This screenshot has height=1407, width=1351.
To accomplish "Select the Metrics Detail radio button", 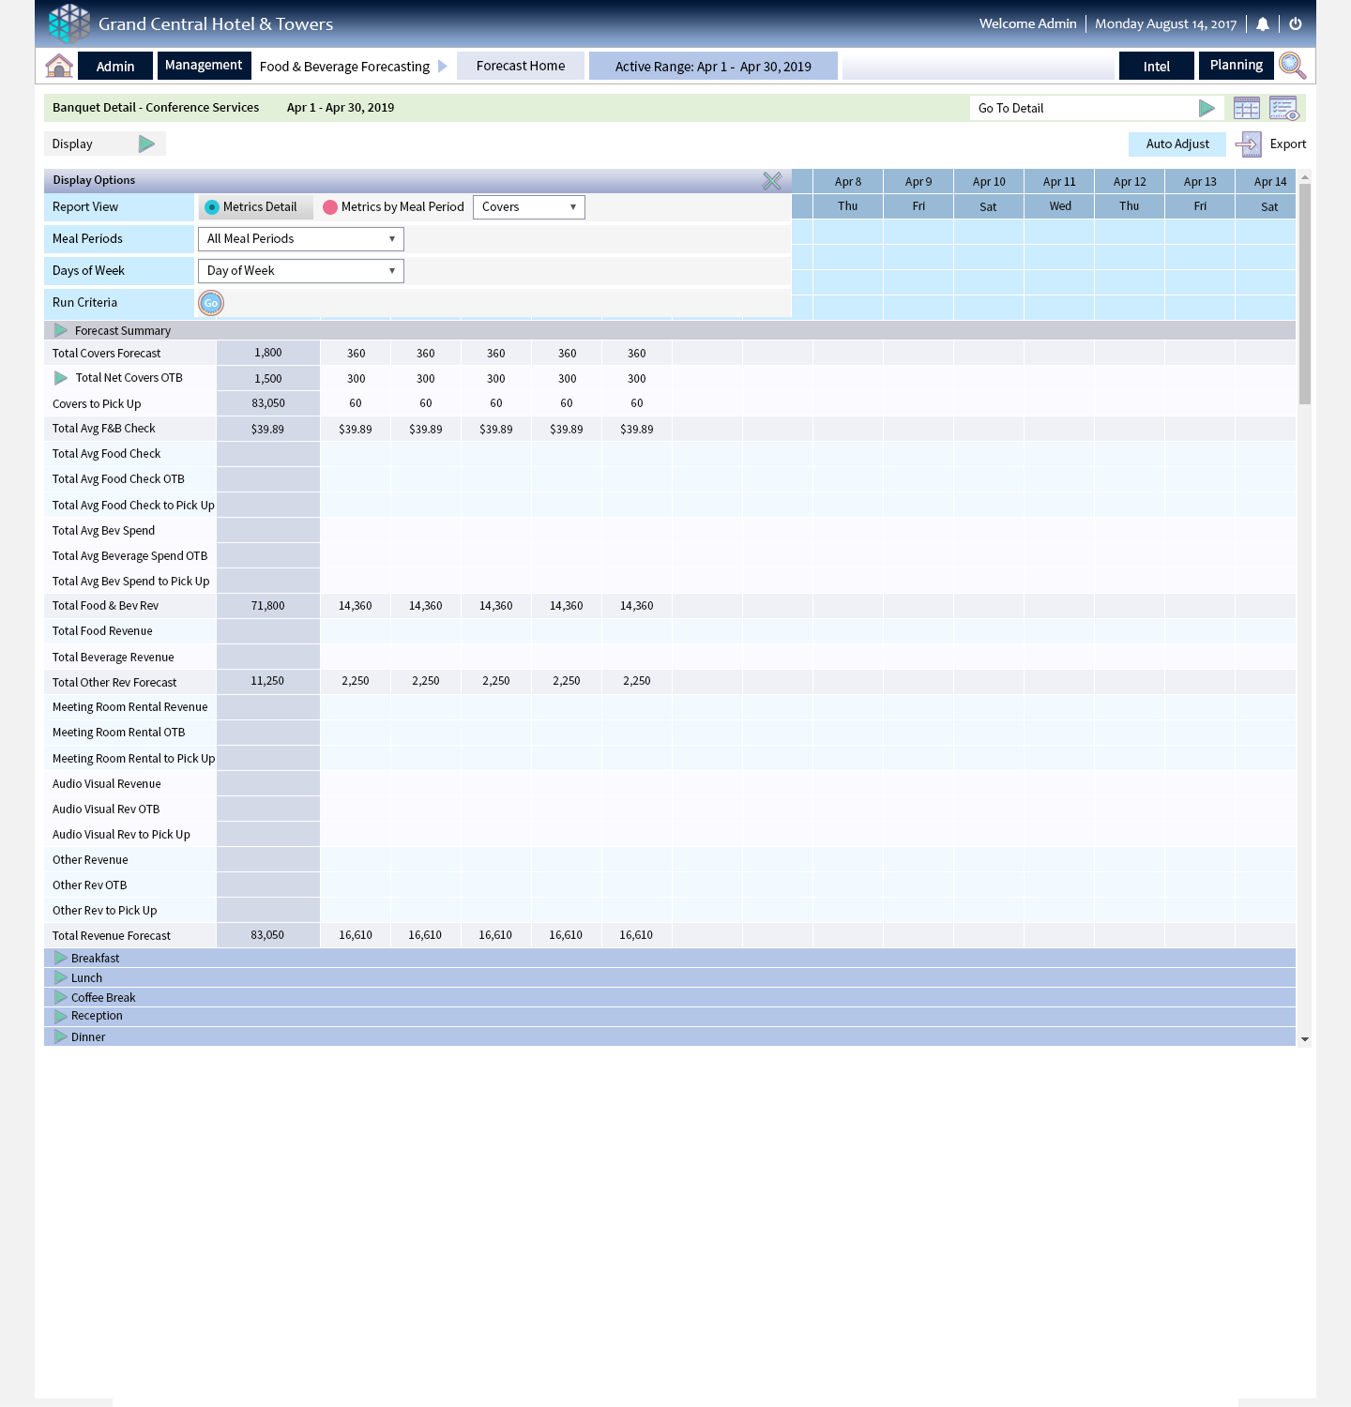I will tap(212, 207).
